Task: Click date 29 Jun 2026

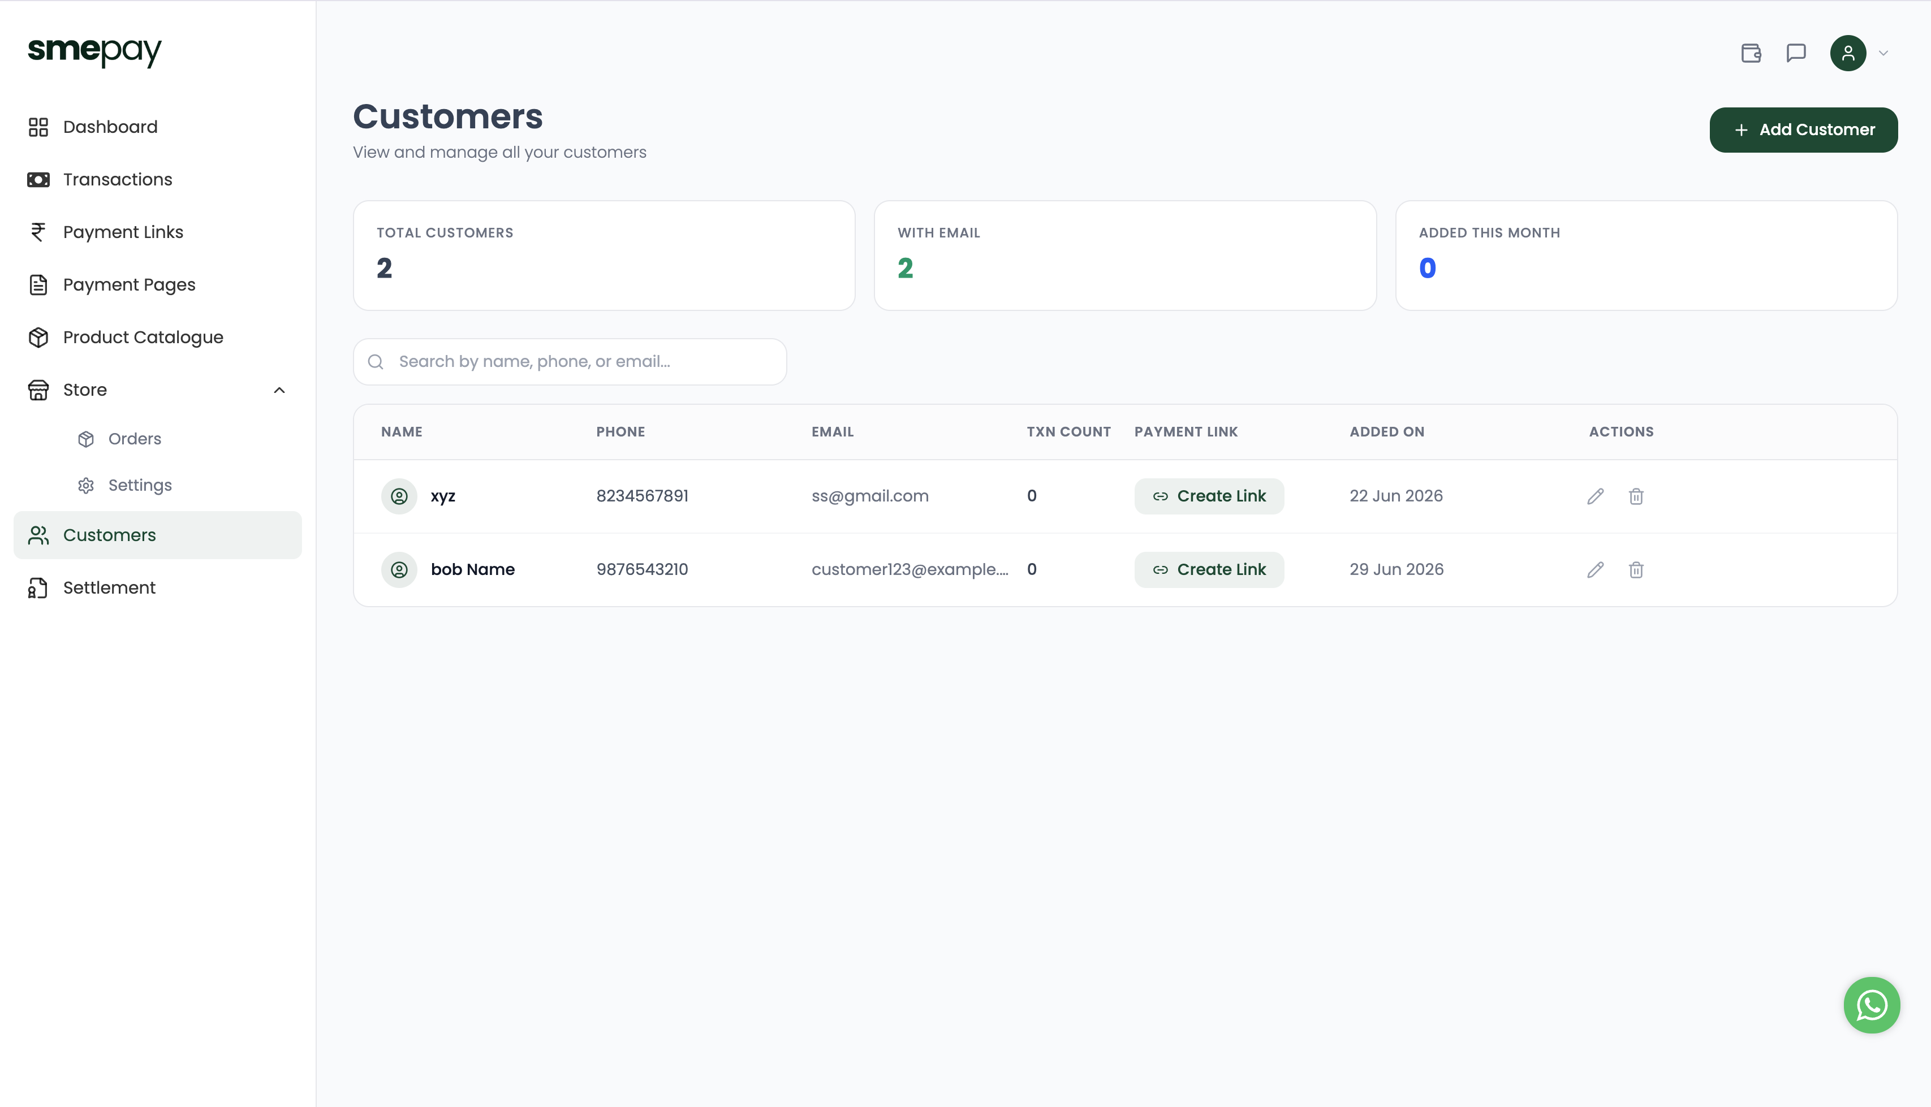Action: click(1396, 570)
